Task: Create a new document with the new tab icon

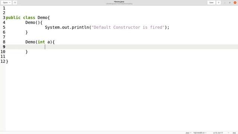Action: [x=15, y=3]
